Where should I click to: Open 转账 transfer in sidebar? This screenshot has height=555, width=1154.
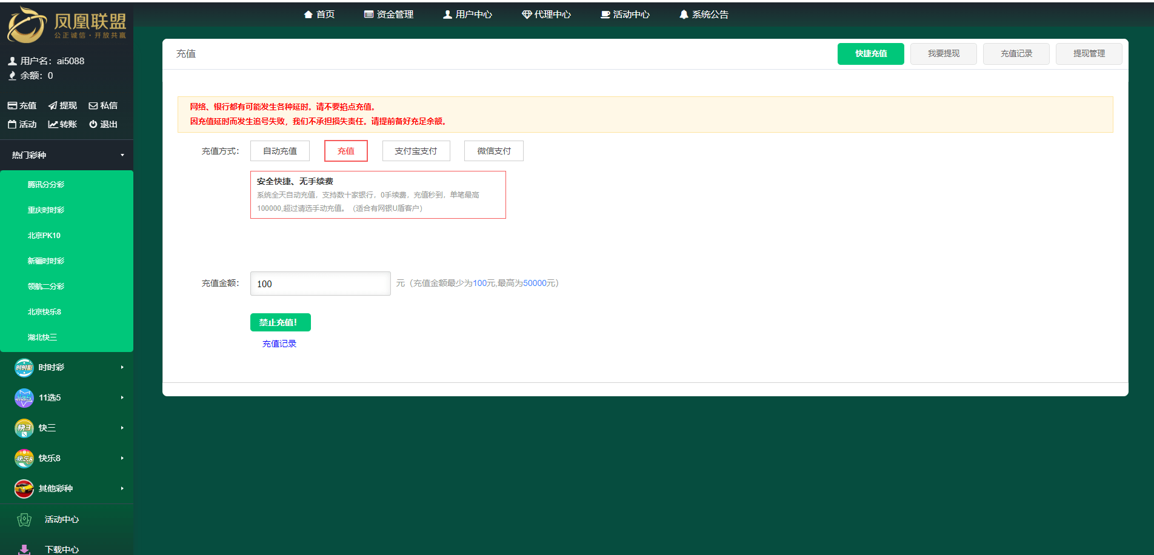click(x=62, y=124)
